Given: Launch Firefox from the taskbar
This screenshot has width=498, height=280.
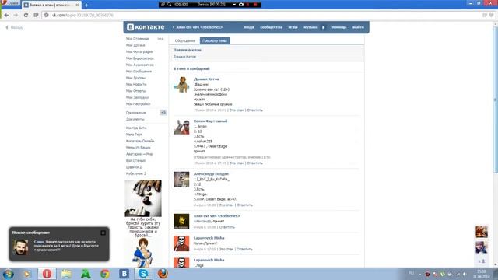Looking at the screenshot, I should [x=163, y=274].
